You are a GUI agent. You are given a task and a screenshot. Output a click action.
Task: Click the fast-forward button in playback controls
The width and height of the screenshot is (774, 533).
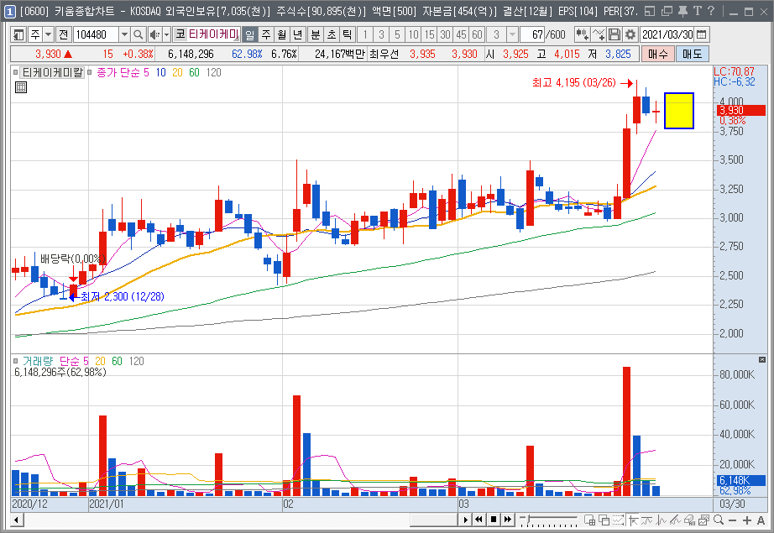pos(507,520)
